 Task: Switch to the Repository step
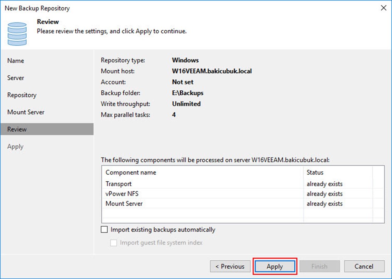(x=22, y=95)
